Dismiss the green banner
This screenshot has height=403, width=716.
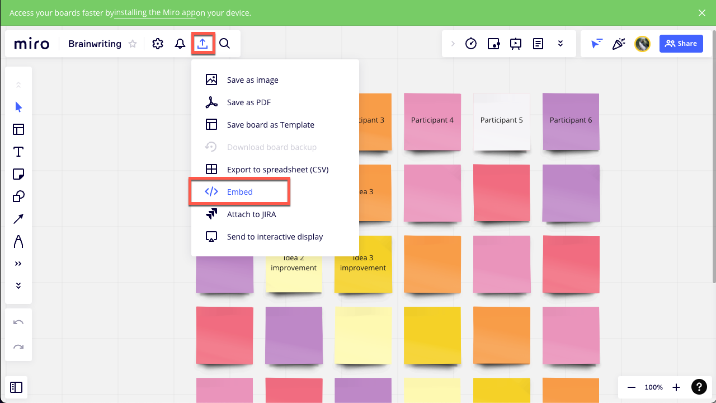(x=702, y=13)
